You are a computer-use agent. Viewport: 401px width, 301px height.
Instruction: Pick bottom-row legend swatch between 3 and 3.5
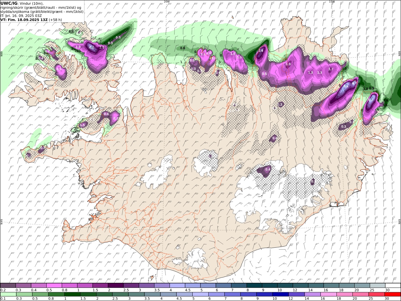click(x=136, y=294)
